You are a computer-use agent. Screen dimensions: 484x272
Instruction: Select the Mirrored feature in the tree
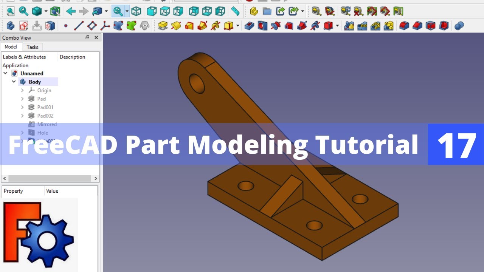(x=47, y=124)
